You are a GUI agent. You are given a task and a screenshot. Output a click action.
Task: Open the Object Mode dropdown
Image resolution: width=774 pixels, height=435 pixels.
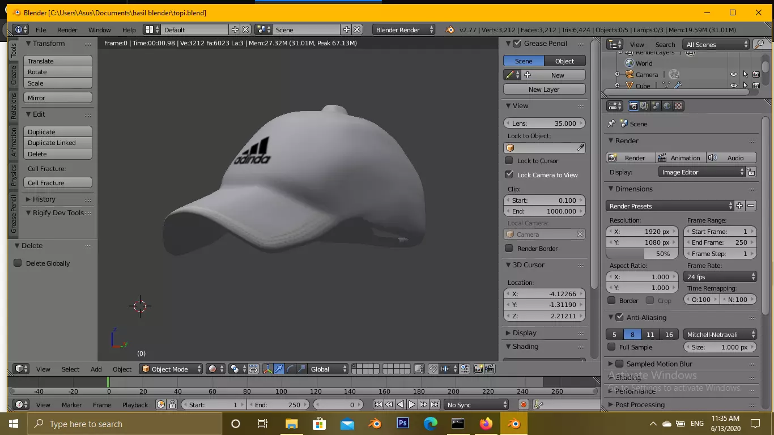click(171, 369)
